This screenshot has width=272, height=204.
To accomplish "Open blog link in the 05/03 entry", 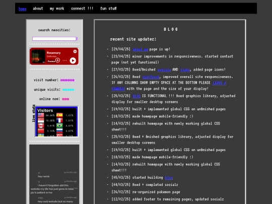I will click(x=169, y=178).
